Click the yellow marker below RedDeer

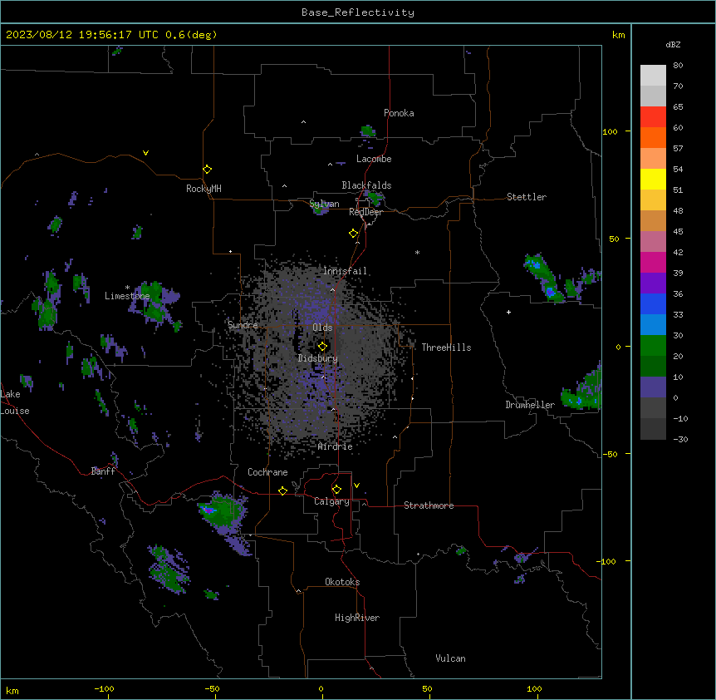354,234
